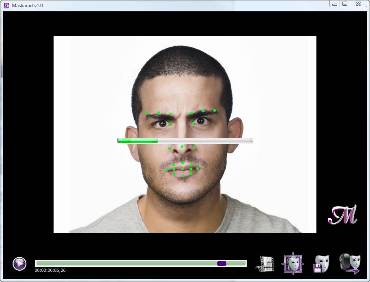Viewport: 370px width, 282px height.
Task: Click the export masks arrow icon
Action: (x=350, y=264)
